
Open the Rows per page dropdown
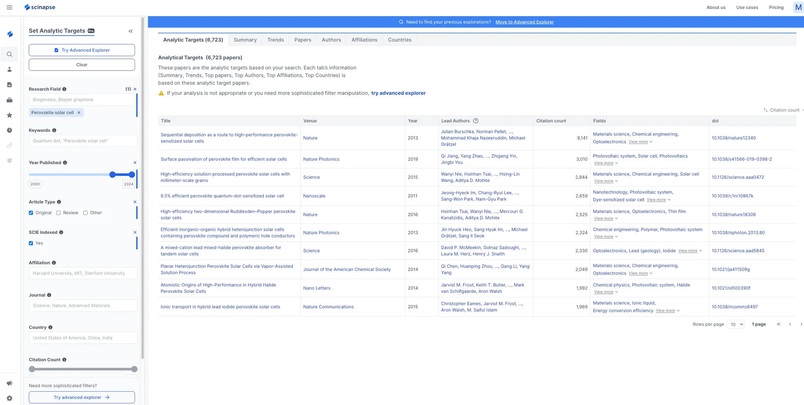(x=735, y=325)
